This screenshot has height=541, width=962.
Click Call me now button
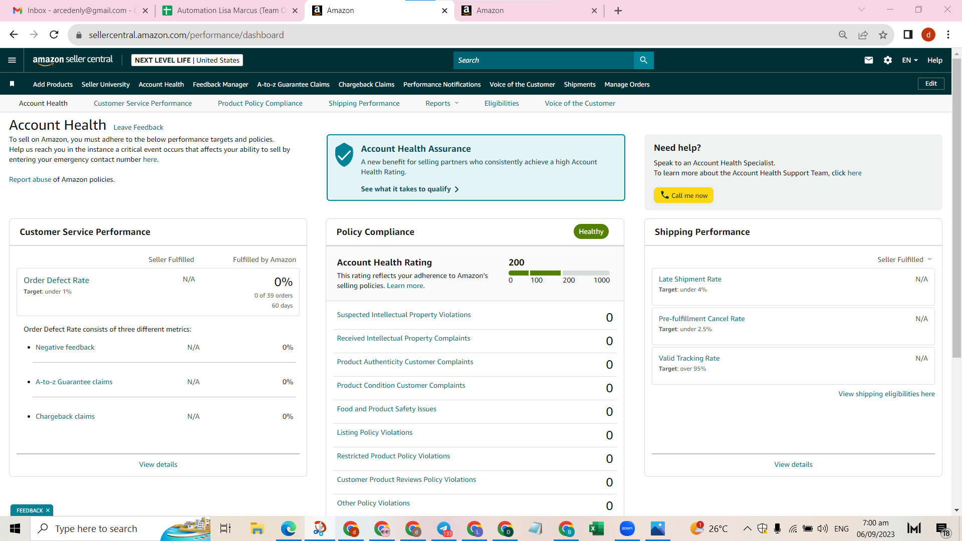tap(683, 195)
